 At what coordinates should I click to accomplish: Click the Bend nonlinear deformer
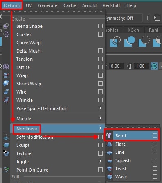pyautogui.click(x=121, y=136)
